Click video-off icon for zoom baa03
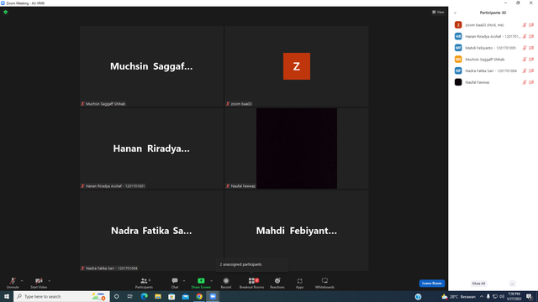Screen dimensions: 538x302 click(531, 24)
